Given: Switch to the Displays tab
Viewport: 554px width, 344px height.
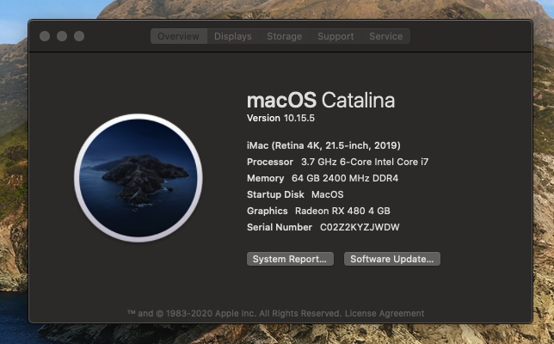Looking at the screenshot, I should point(233,36).
